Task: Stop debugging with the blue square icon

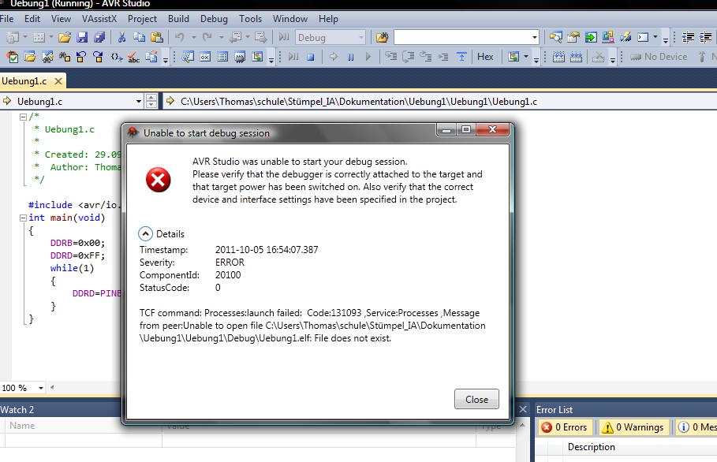Action: tap(311, 57)
